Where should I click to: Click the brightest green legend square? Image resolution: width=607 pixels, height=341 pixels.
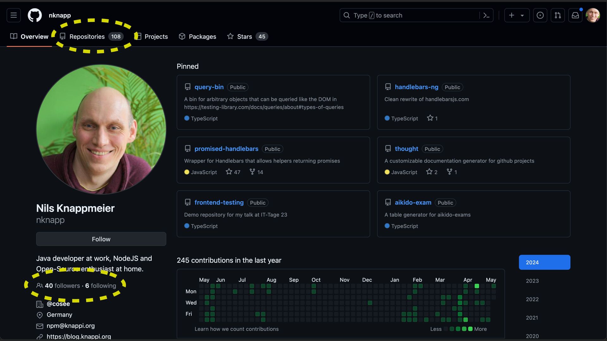click(470, 329)
